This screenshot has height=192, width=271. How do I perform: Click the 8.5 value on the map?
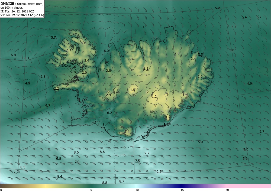pos(23,167)
